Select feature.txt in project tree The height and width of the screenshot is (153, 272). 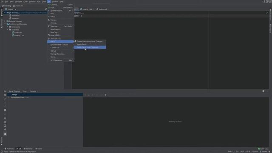[15, 16]
